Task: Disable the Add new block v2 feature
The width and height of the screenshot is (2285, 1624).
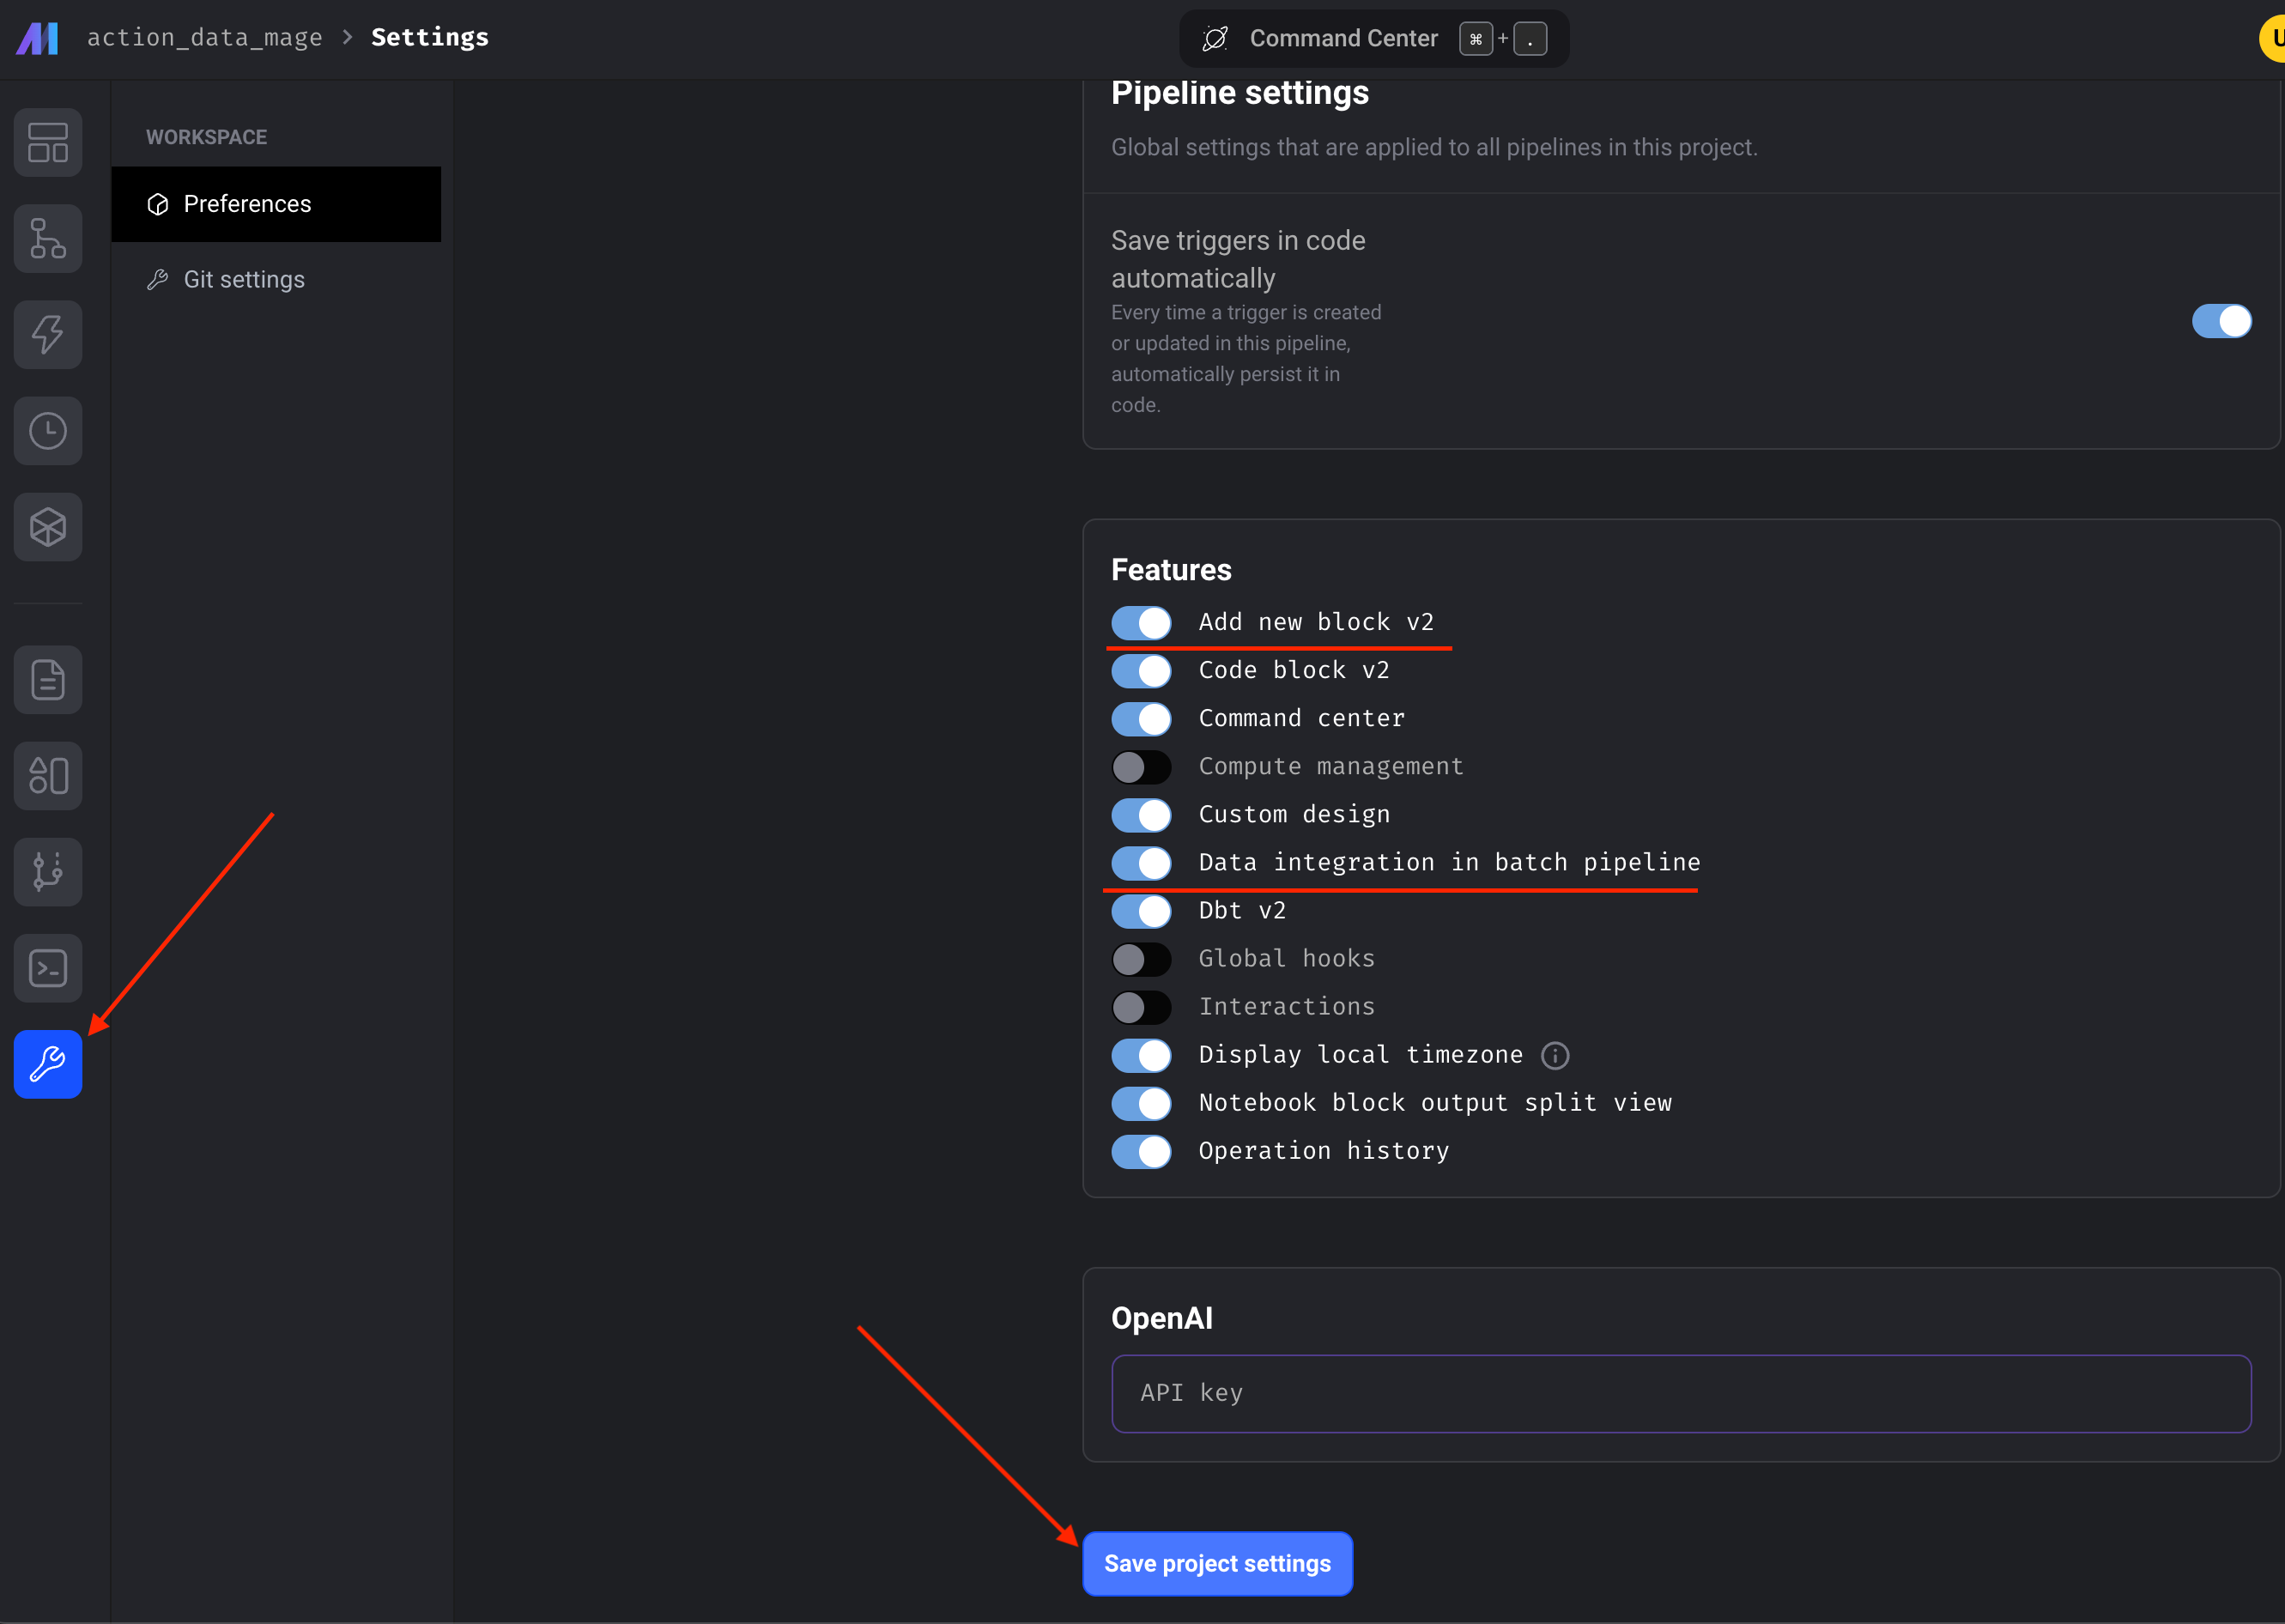Action: click(x=1141, y=622)
